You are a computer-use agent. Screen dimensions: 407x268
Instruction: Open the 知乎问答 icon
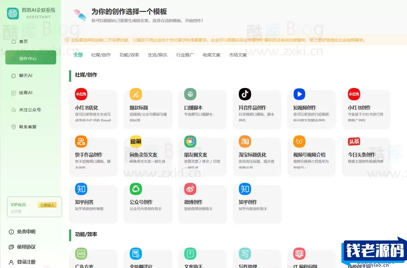point(81,189)
